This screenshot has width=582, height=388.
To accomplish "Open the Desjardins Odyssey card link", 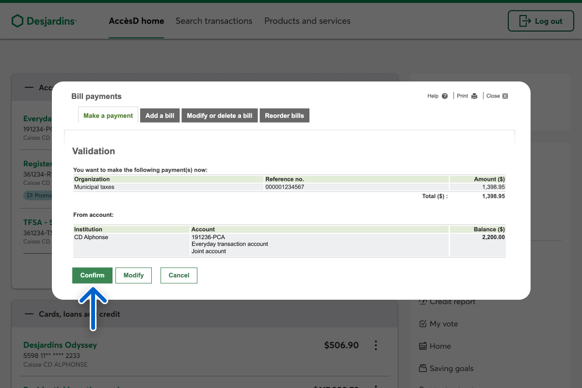I will pyautogui.click(x=60, y=345).
